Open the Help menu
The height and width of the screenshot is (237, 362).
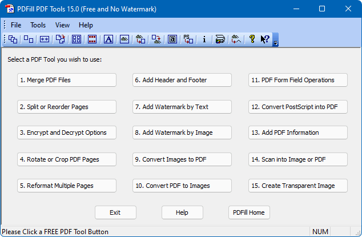pyautogui.click(x=86, y=25)
